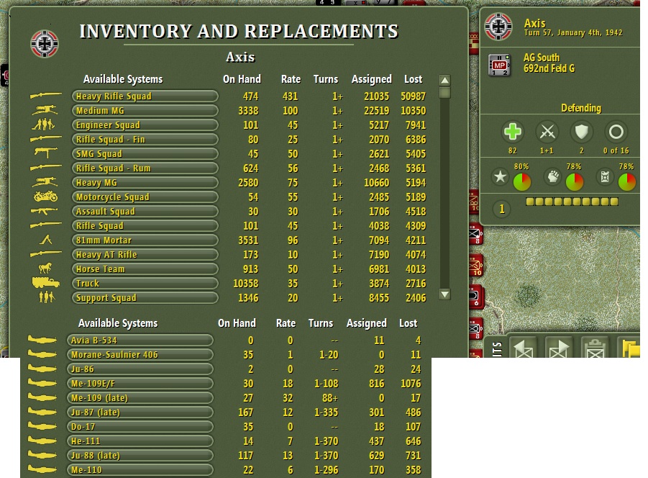Open the Morane-Saulnier 406 entry
Screen dimensions: 648x478
140,355
